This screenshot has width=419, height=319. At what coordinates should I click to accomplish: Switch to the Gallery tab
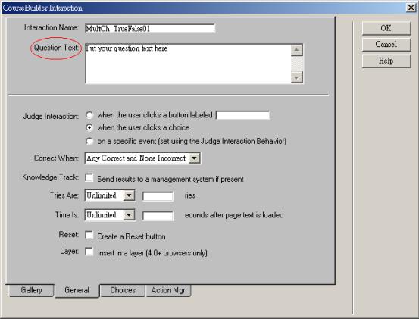[31, 290]
